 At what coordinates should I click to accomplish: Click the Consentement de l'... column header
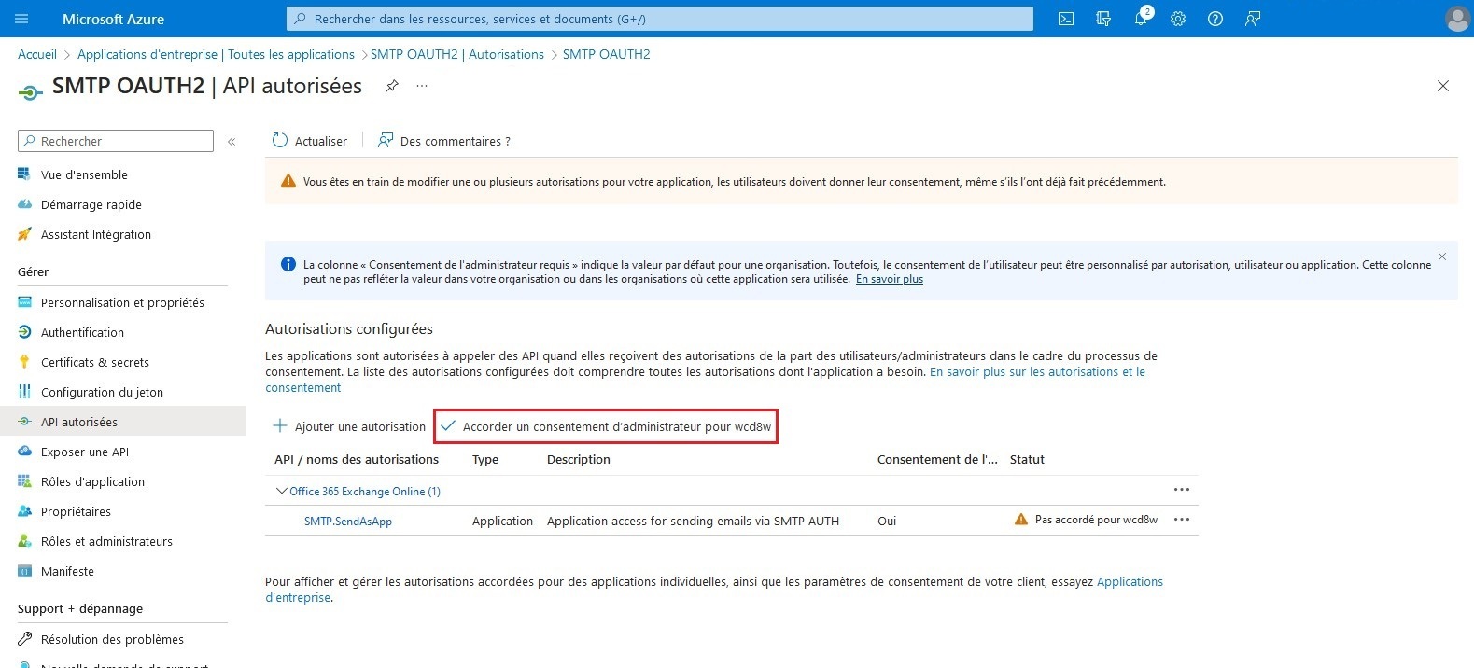[937, 459]
